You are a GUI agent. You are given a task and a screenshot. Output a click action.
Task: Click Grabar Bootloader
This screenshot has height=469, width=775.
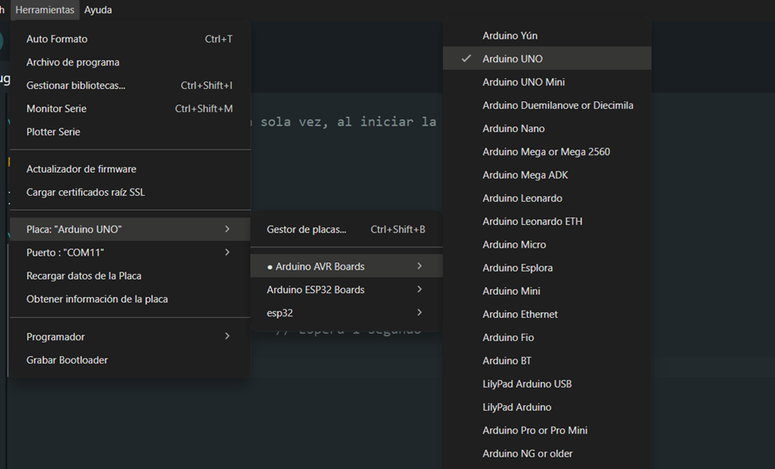pos(130,360)
